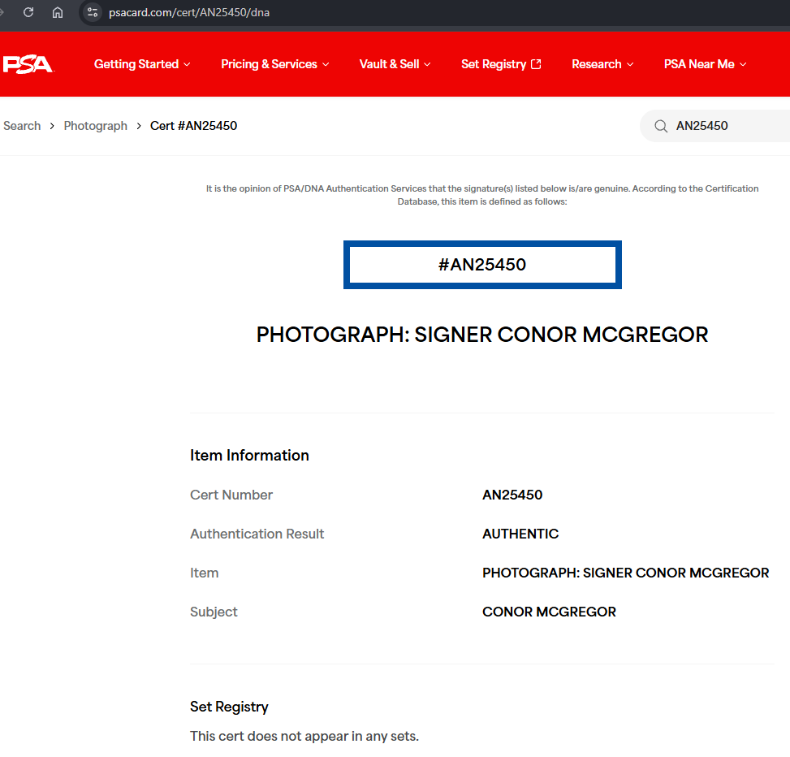Viewport: 790px width, 757px height.
Task: Click the Item row value text
Action: (x=626, y=573)
